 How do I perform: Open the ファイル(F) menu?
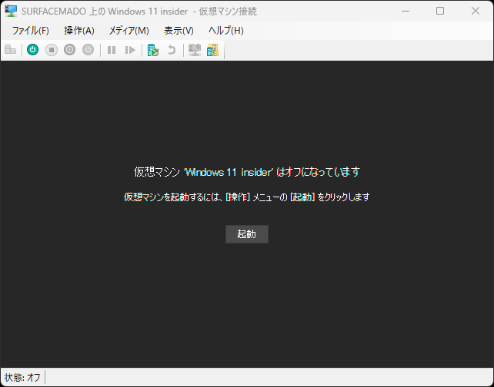click(31, 31)
